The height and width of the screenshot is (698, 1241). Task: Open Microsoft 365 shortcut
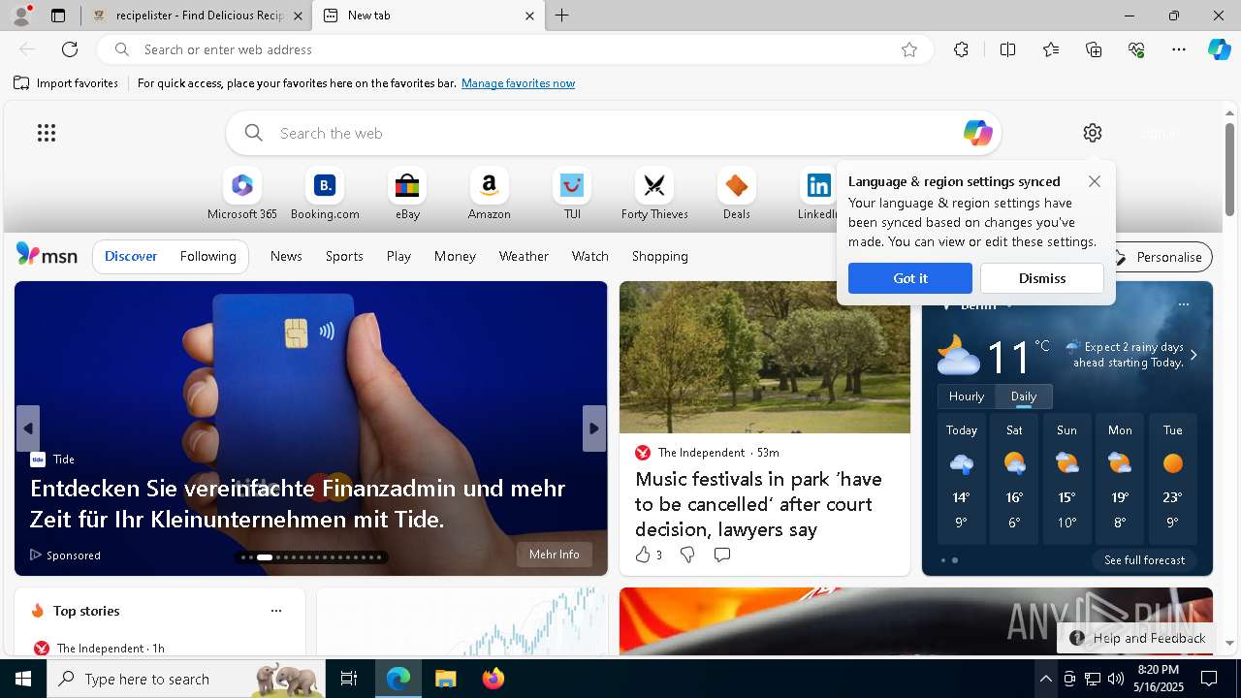[242, 194]
